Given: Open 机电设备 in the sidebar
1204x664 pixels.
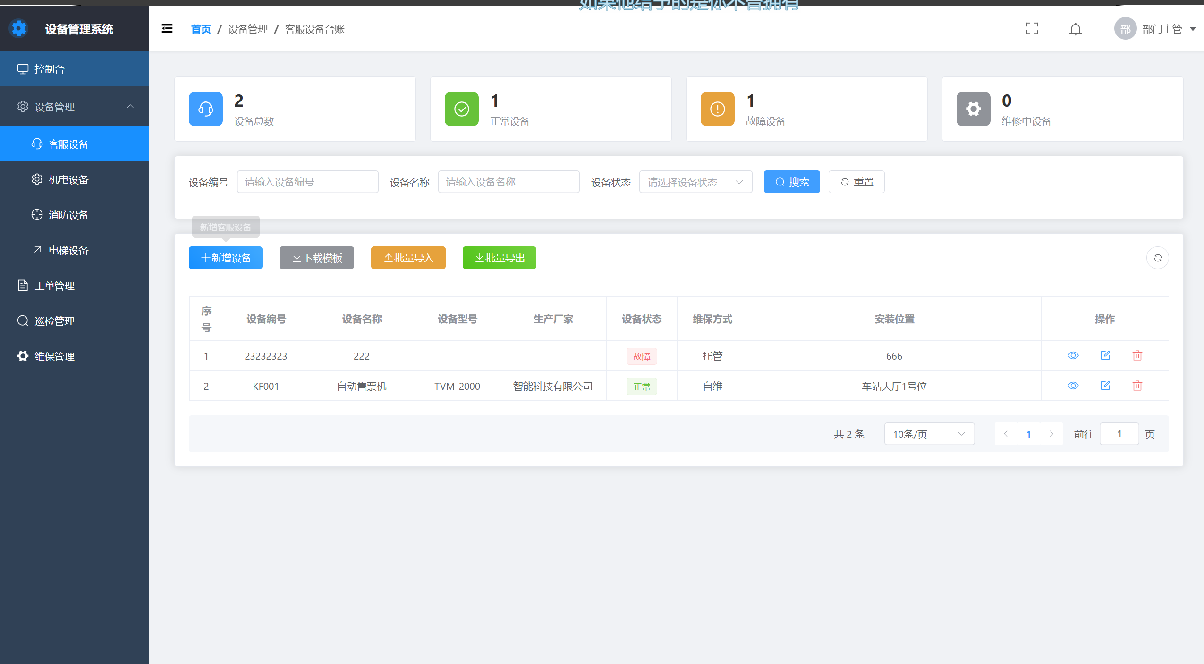Looking at the screenshot, I should point(68,180).
